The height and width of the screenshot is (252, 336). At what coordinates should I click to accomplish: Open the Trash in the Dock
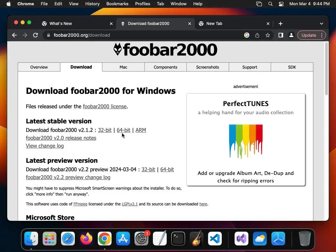tap(305, 239)
